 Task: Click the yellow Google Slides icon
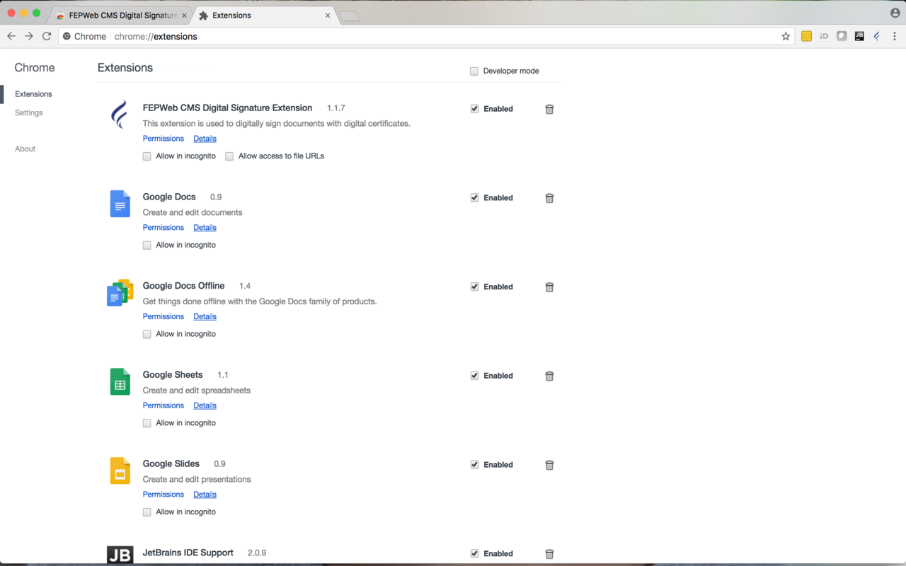point(120,470)
